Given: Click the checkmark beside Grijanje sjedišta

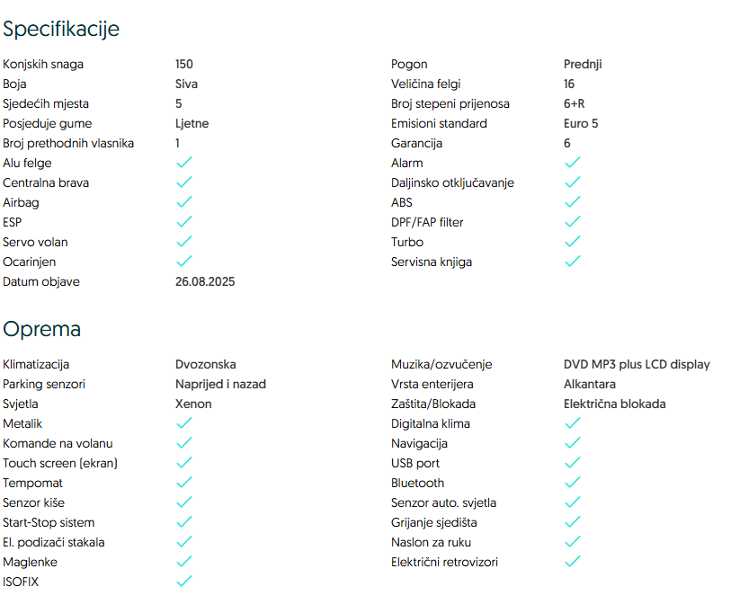Looking at the screenshot, I should tap(573, 522).
